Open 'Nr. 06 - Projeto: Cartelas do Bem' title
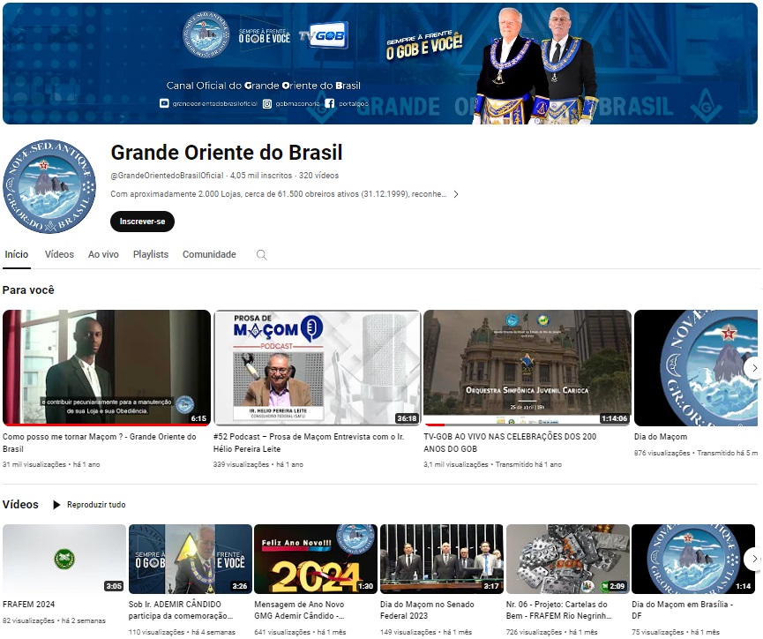The image size is (763, 639). [x=558, y=610]
